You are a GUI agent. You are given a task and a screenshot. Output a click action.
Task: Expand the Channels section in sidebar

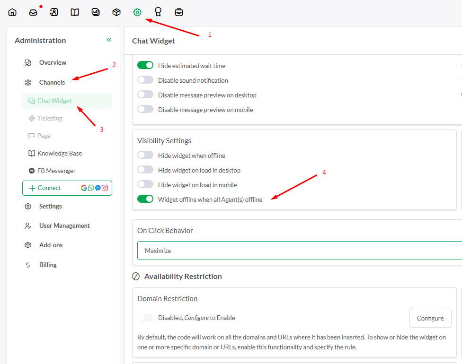point(52,82)
